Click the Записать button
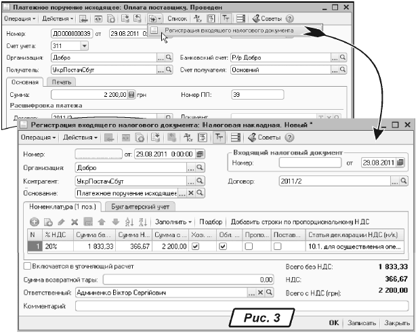Viewport: 418px width, 334px height. coord(362,322)
